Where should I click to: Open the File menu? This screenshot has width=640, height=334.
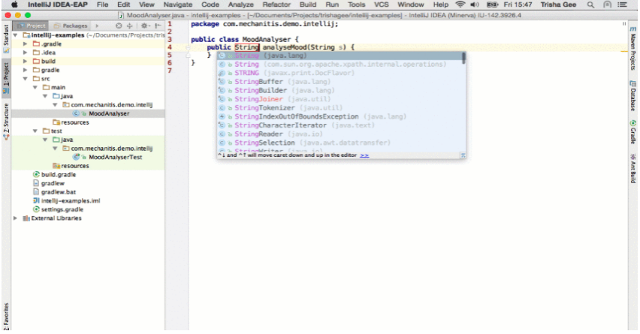click(102, 5)
